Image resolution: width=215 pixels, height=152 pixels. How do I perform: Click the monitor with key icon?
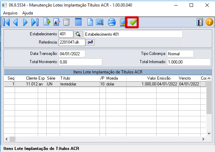[x=123, y=22]
